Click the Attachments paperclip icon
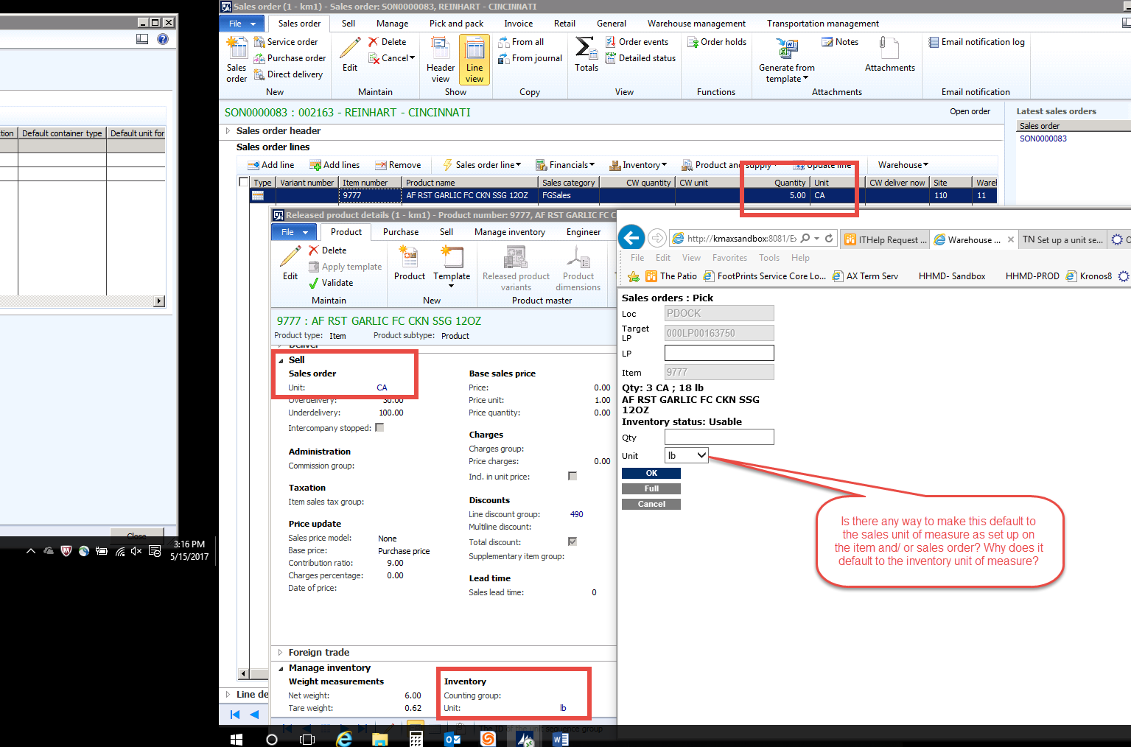Image resolution: width=1131 pixels, height=747 pixels. pyautogui.click(x=889, y=49)
